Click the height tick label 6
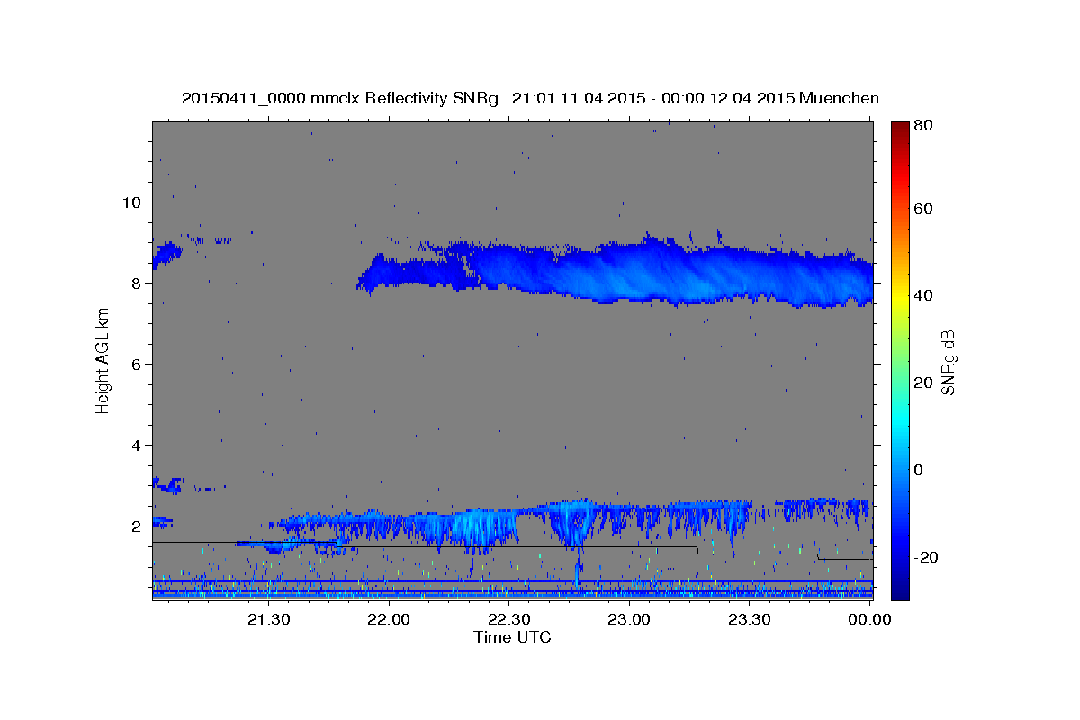 click(137, 364)
